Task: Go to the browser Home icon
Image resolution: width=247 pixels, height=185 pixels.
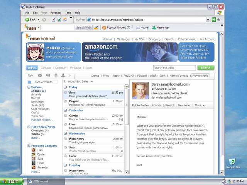Action: (65, 20)
